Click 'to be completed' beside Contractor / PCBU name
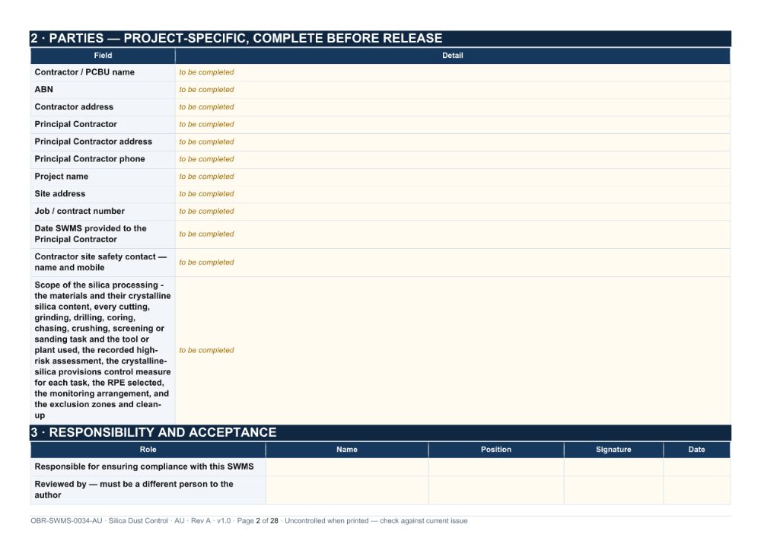The height and width of the screenshot is (538, 761). click(206, 72)
